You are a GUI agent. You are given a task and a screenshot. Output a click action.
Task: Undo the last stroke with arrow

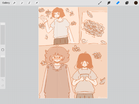pyautogui.click(x=3, y=80)
